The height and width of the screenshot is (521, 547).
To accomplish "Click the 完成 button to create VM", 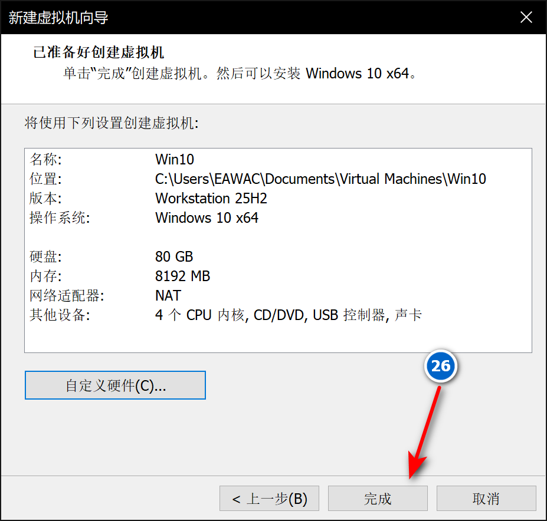I will [378, 499].
